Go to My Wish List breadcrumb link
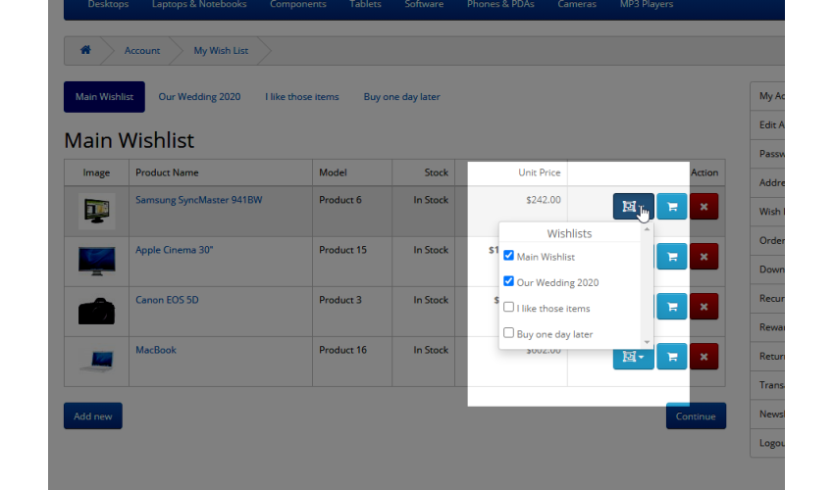 coord(221,51)
